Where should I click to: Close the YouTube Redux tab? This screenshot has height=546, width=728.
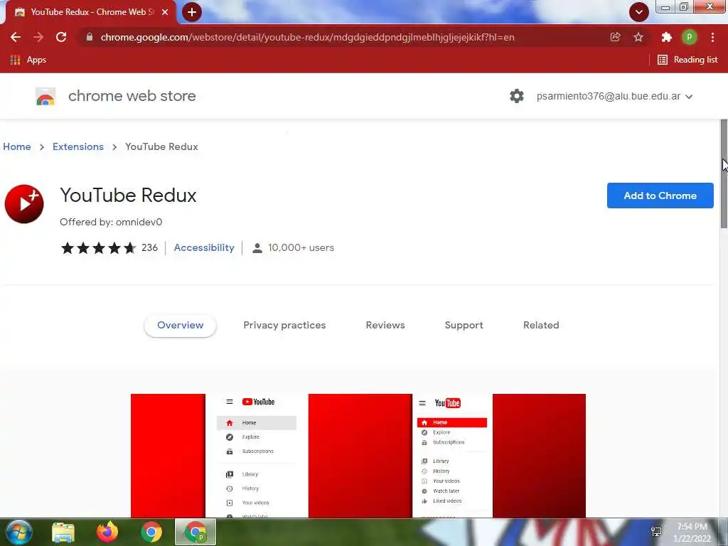(x=165, y=12)
